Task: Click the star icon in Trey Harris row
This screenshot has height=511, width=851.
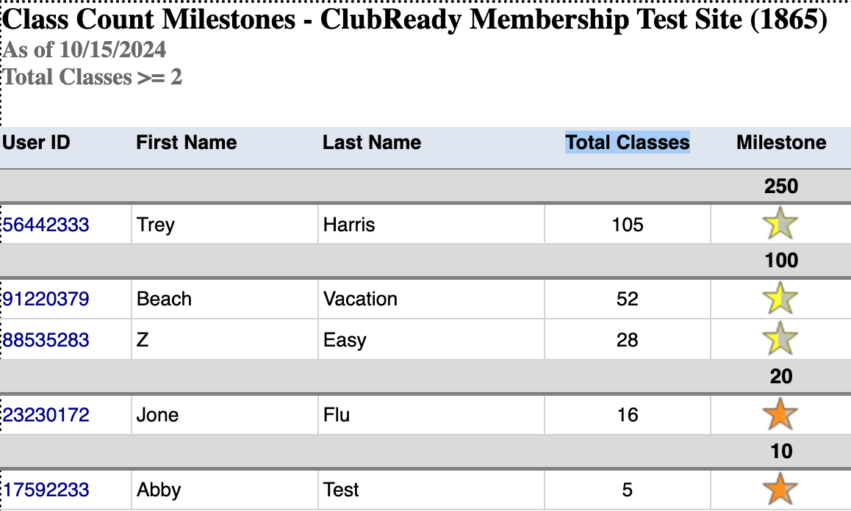Action: [x=780, y=224]
